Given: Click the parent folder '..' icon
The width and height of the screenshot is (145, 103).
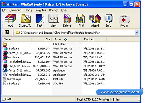Looking at the screenshot, I should 5,44.
